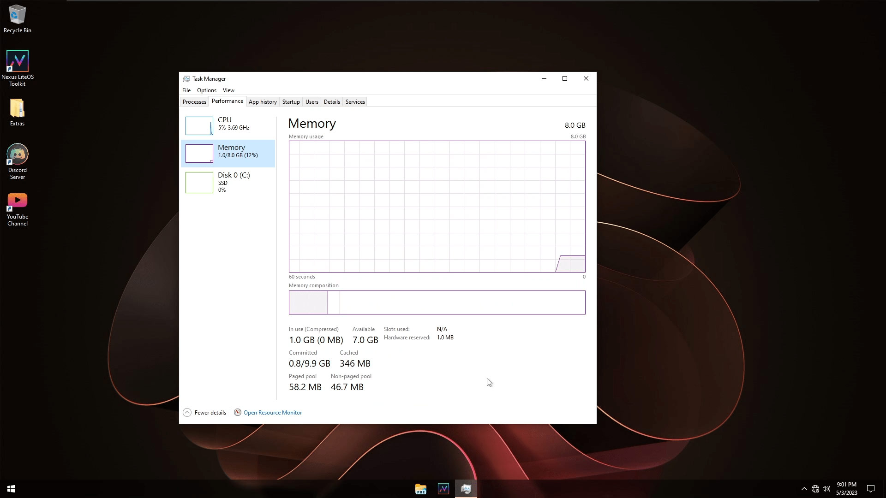The width and height of the screenshot is (886, 498).
Task: Select Disk 0 (C:) in the sidebar
Action: 227,182
